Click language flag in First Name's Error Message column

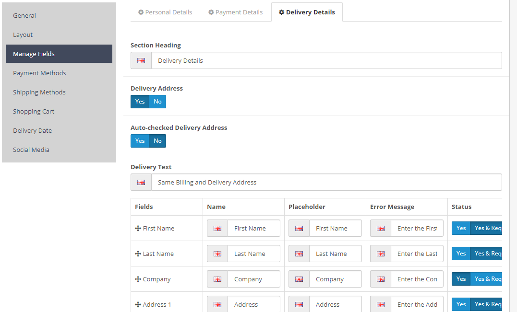381,229
